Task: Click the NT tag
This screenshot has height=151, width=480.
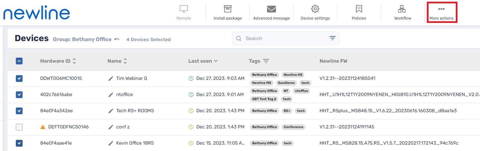Action: click(x=286, y=91)
